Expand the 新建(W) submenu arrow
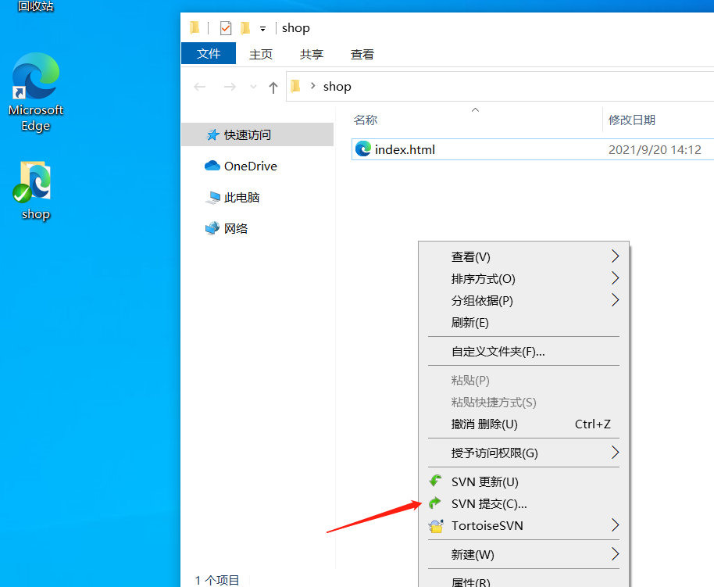The image size is (714, 587). coord(616,553)
